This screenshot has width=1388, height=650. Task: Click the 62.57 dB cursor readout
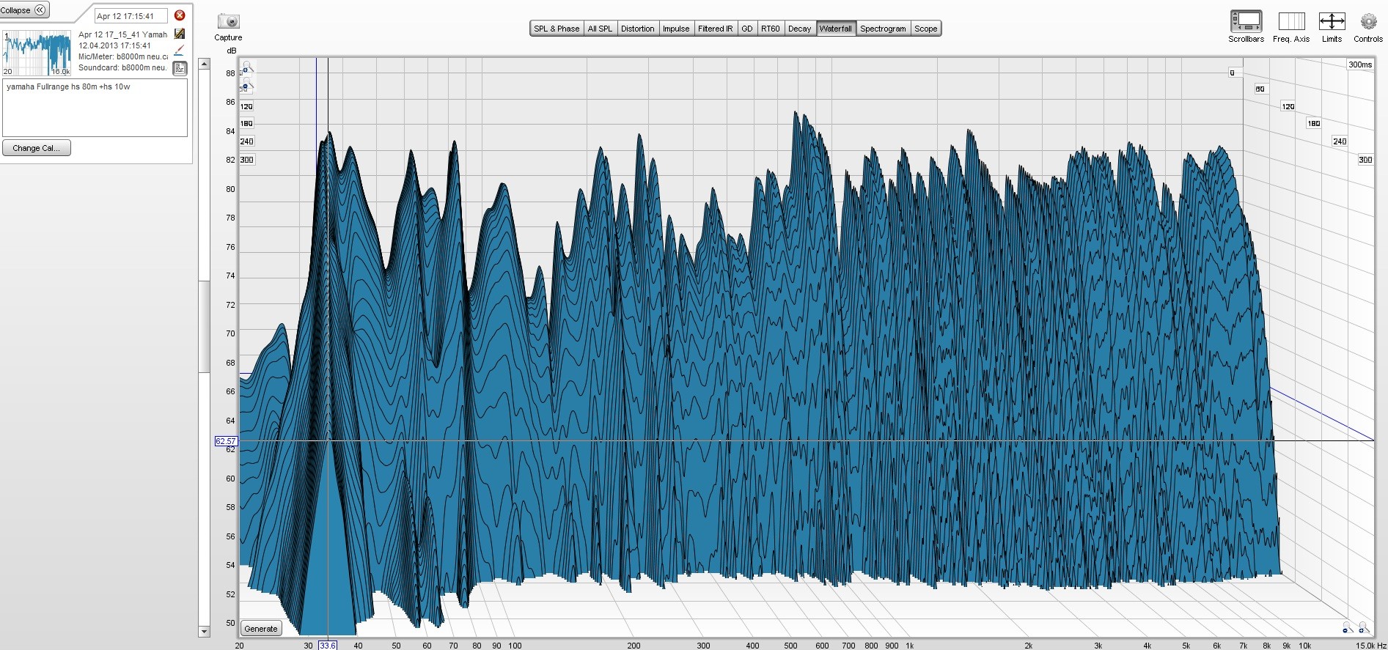tap(226, 441)
